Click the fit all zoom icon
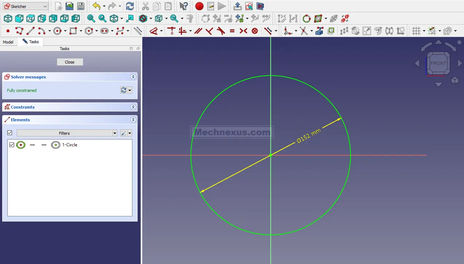The image size is (464, 264). tap(91, 19)
